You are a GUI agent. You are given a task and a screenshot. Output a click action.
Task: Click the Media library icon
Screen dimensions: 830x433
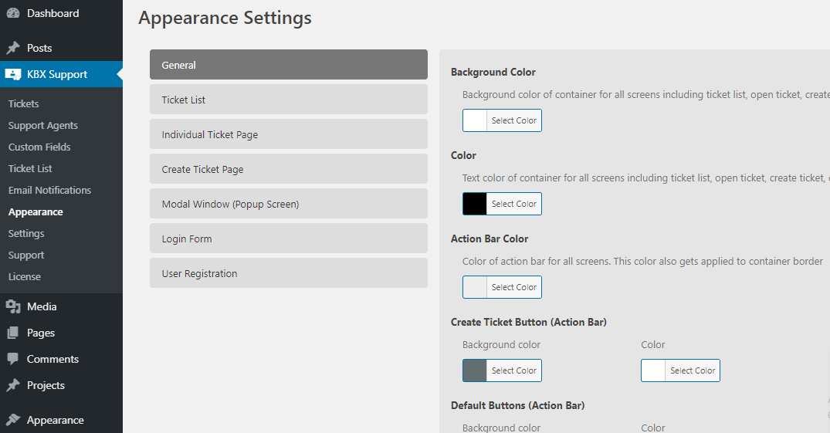pyautogui.click(x=13, y=306)
